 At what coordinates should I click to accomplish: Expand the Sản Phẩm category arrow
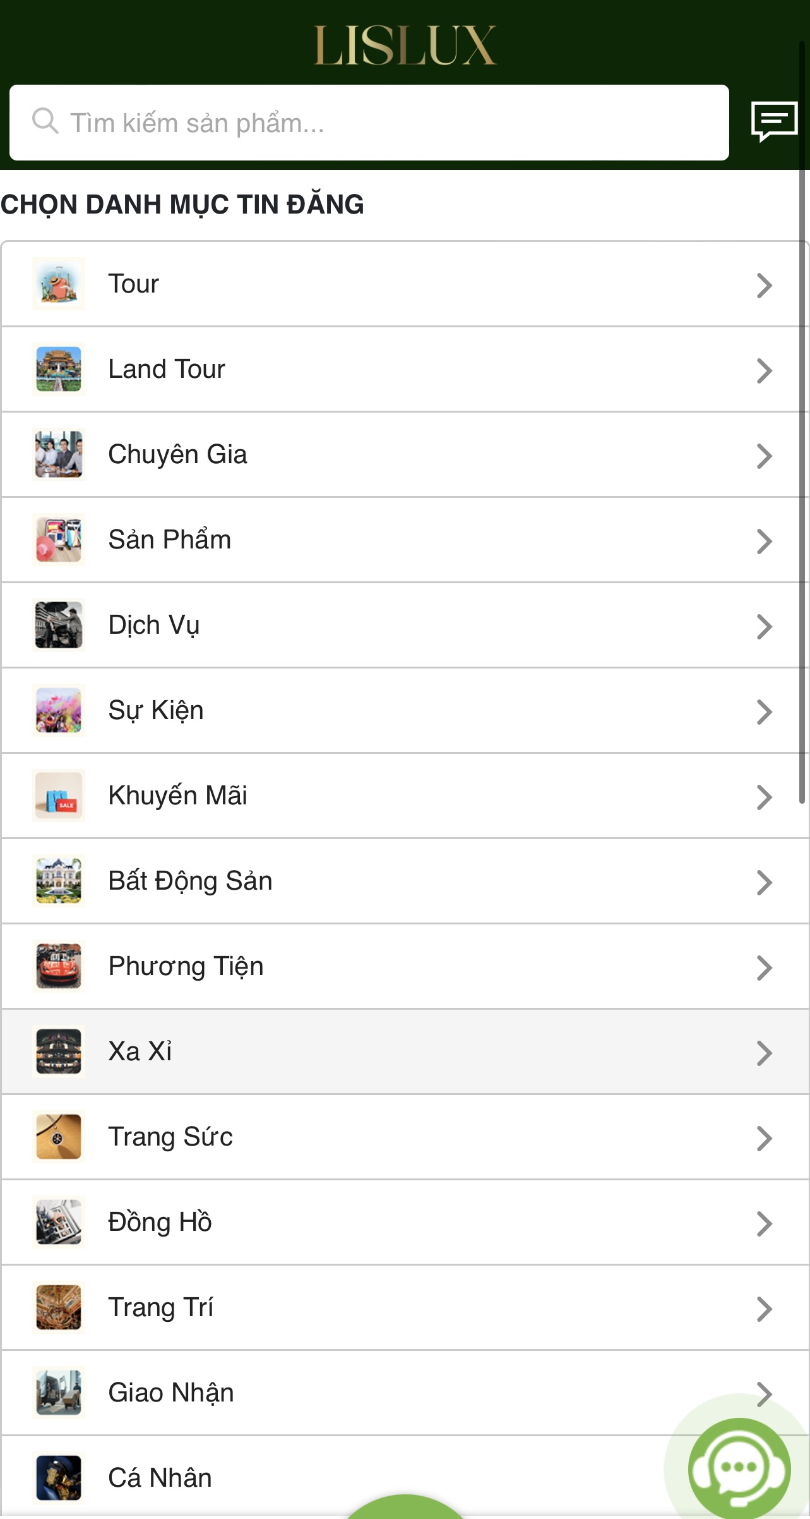(x=764, y=541)
